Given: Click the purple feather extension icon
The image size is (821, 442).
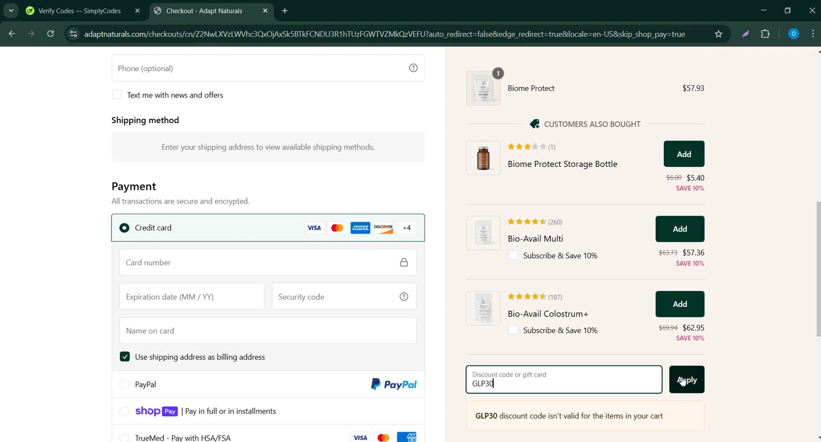Looking at the screenshot, I should tap(745, 34).
